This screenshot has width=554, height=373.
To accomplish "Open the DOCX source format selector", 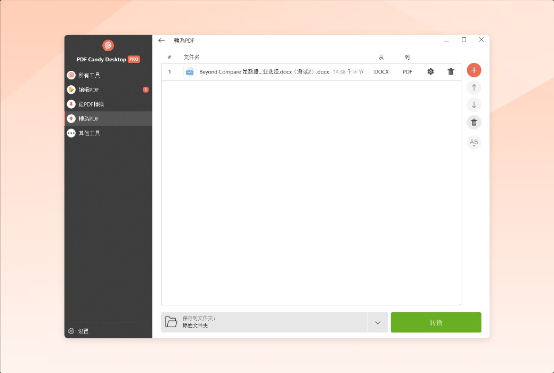I will tap(381, 71).
